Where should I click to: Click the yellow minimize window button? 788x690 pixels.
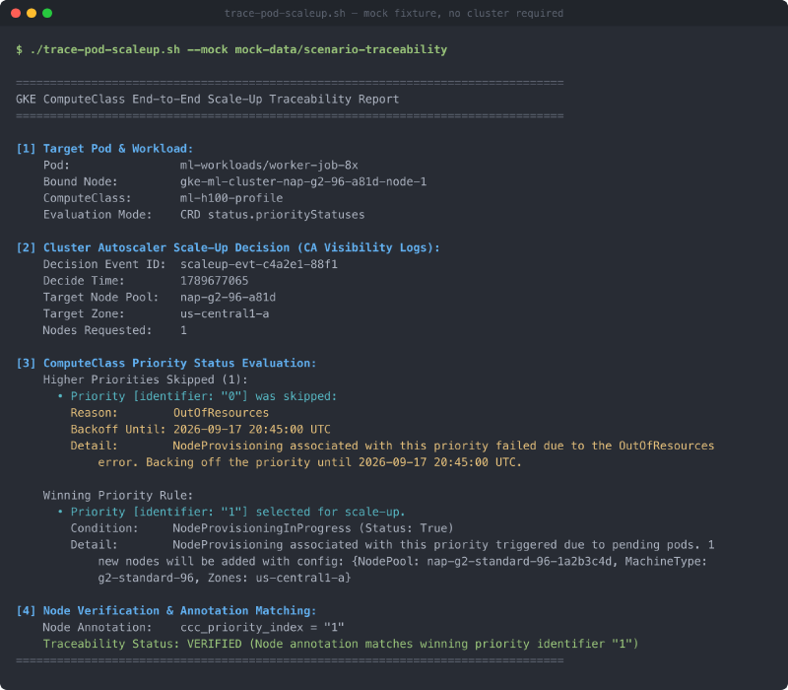32,13
